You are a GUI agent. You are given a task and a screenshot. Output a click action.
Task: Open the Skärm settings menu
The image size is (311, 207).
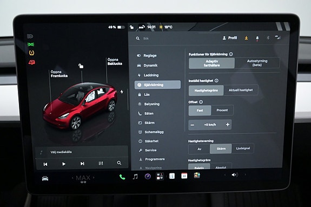(x=147, y=123)
